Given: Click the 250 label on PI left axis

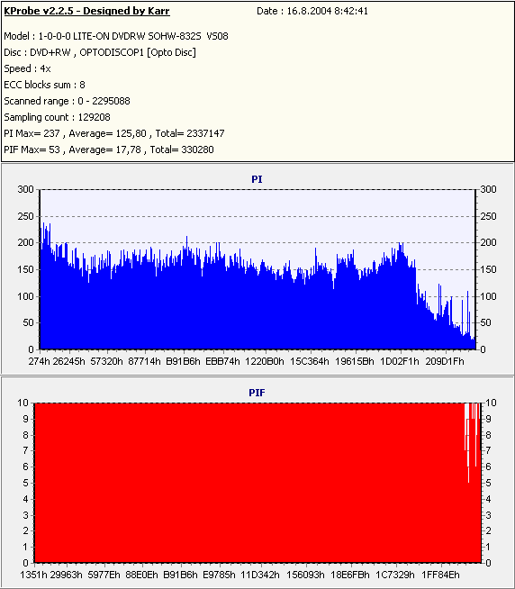Looking at the screenshot, I should 26,216.
